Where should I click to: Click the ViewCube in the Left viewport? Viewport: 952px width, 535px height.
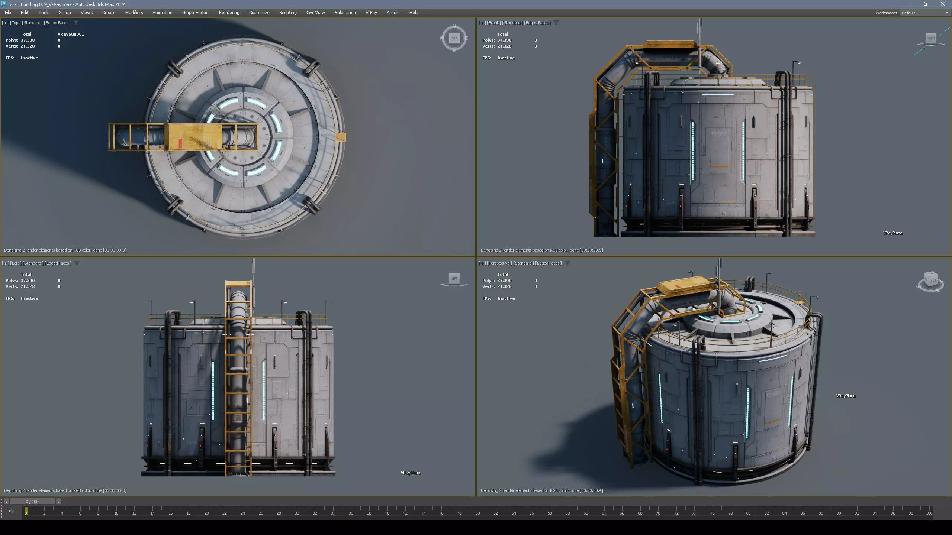[x=454, y=279]
